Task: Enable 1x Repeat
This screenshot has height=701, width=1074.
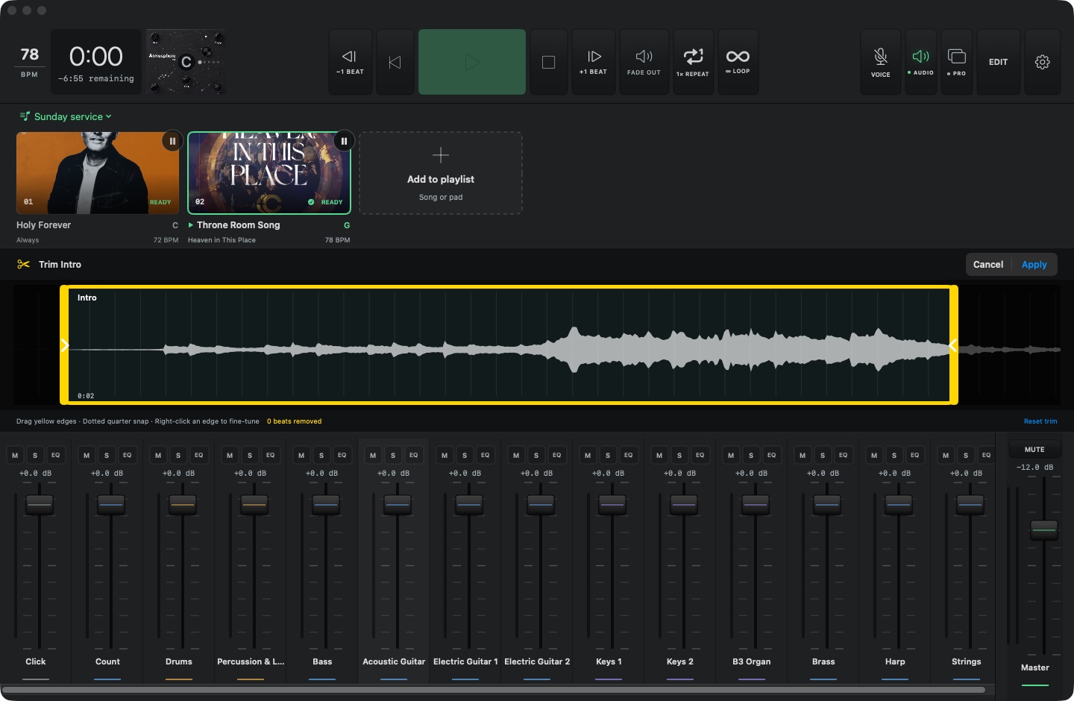Action: [693, 62]
